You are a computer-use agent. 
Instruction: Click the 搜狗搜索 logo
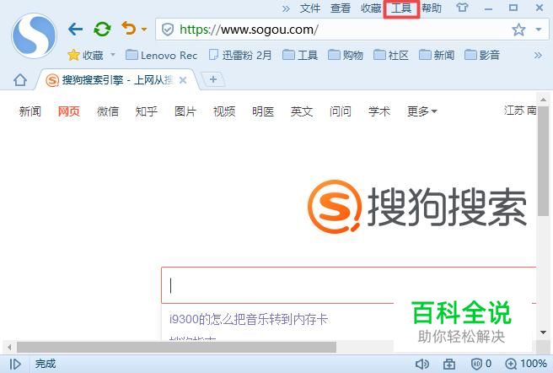[x=417, y=206]
